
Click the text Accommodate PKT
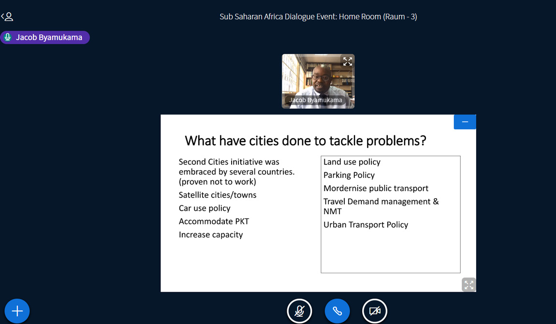pos(214,221)
